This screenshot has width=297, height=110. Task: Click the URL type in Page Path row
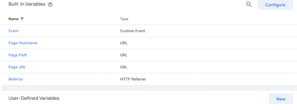124,55
